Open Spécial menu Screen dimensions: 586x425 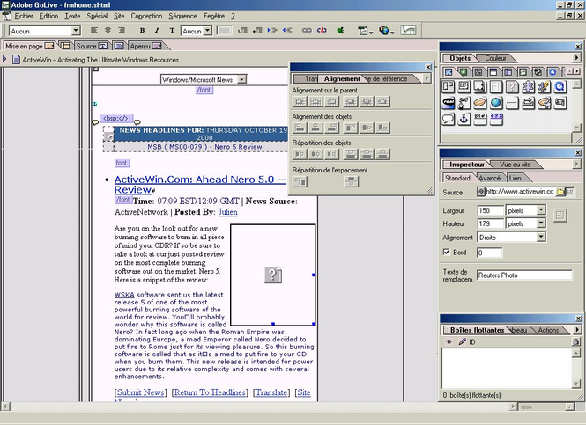(x=97, y=16)
